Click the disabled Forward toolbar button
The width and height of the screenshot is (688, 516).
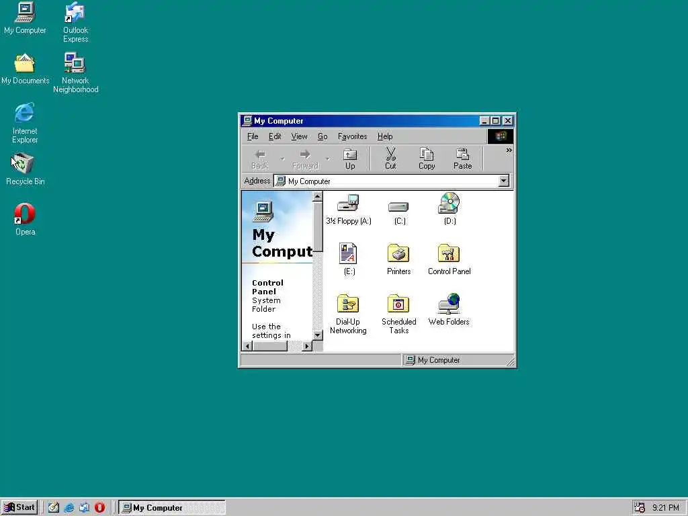click(x=305, y=159)
